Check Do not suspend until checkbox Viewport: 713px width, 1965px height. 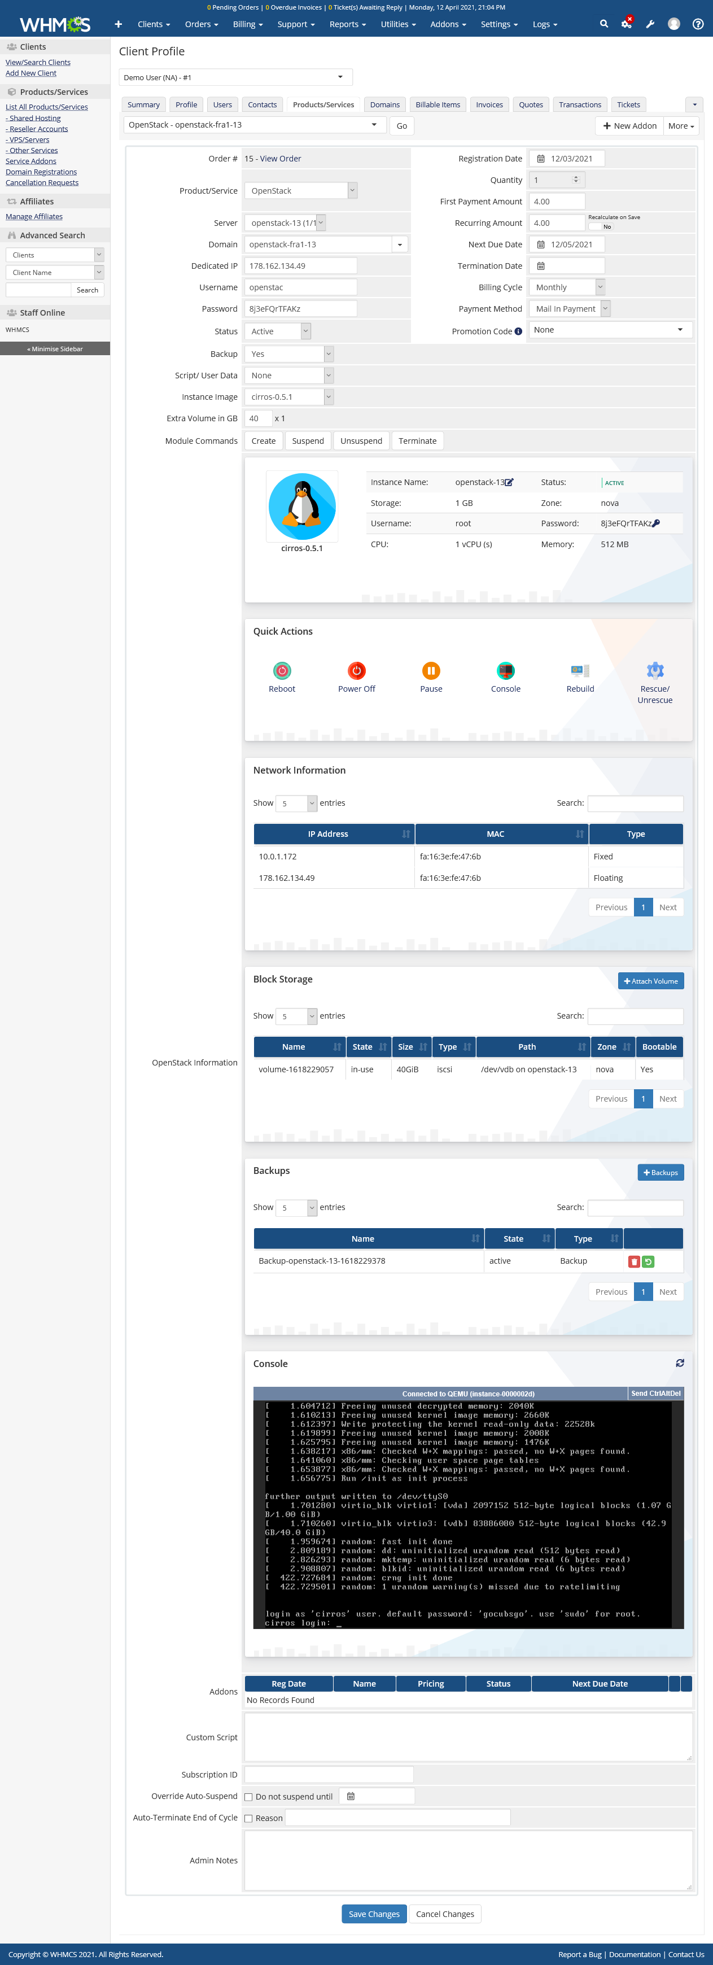pos(248,1797)
